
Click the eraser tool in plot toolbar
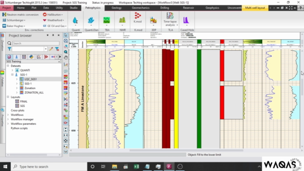[66, 47]
